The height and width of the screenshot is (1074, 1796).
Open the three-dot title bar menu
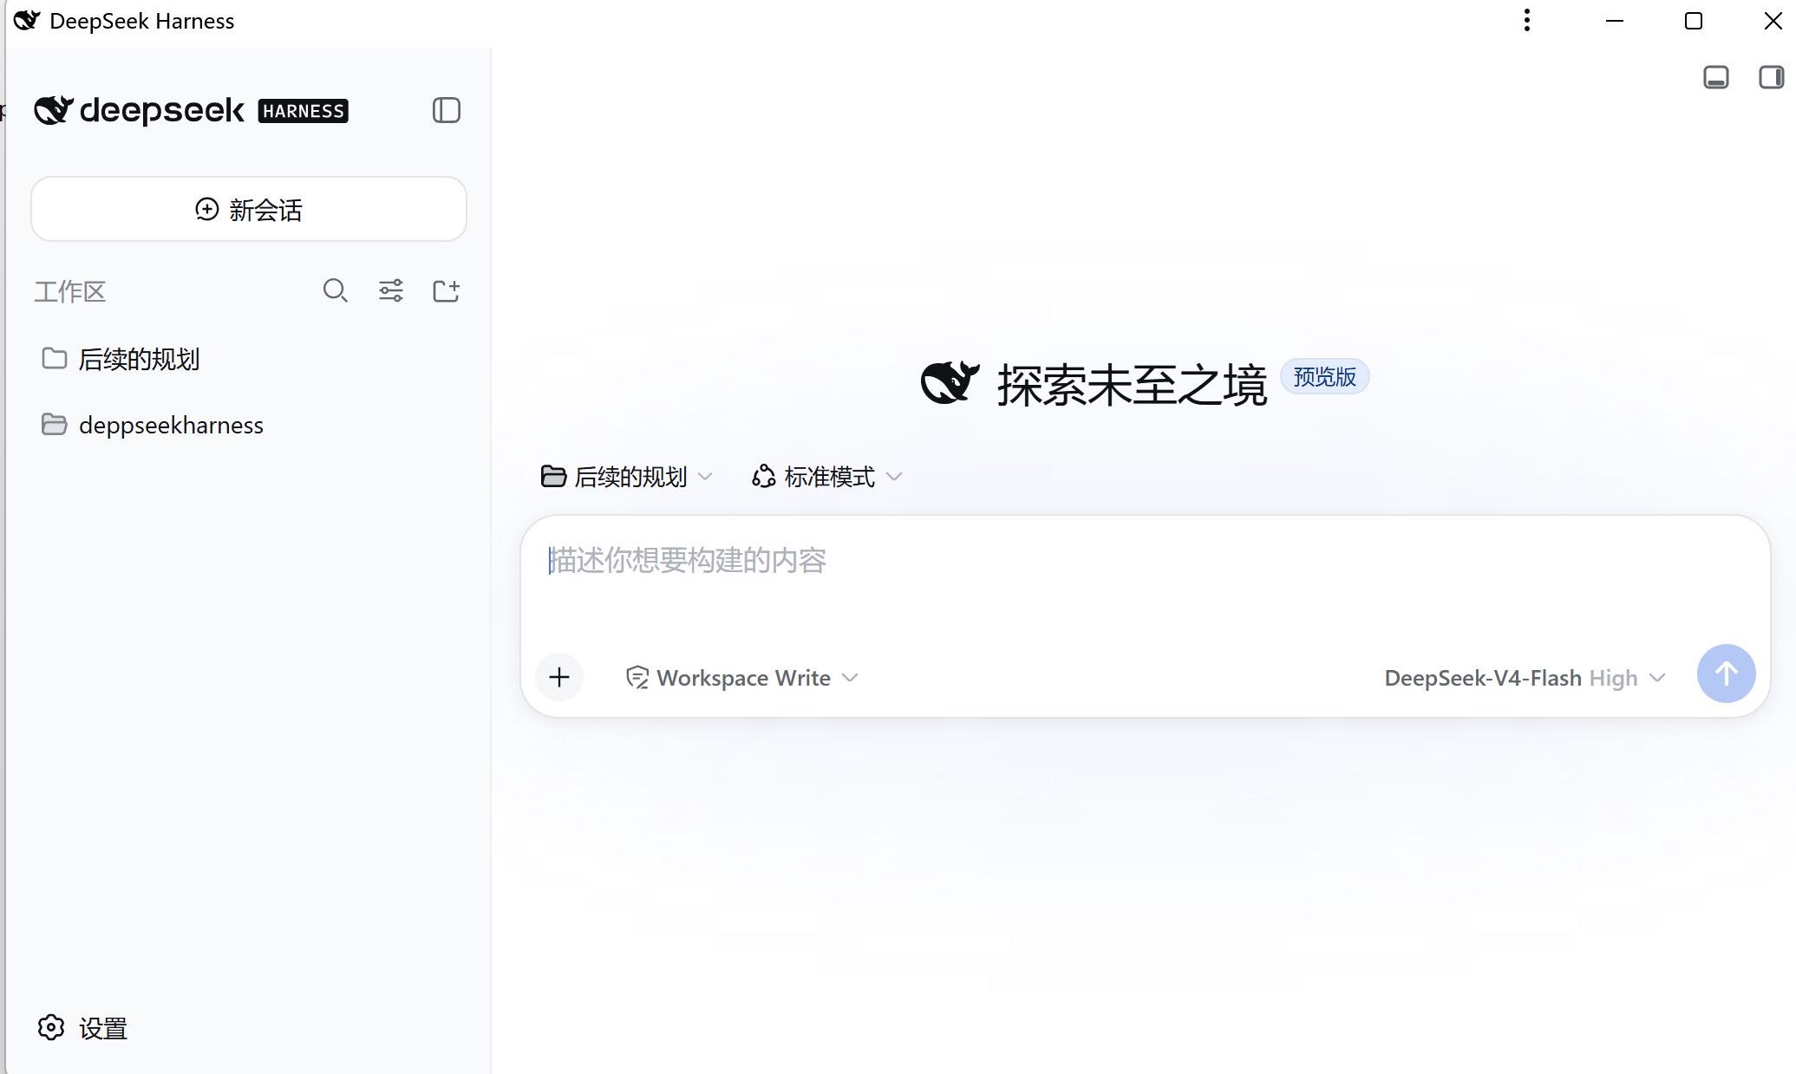pyautogui.click(x=1527, y=21)
